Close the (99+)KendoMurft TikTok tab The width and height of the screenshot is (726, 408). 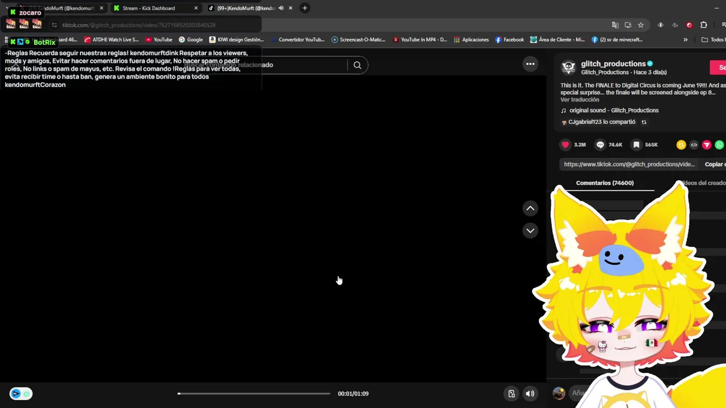290,8
